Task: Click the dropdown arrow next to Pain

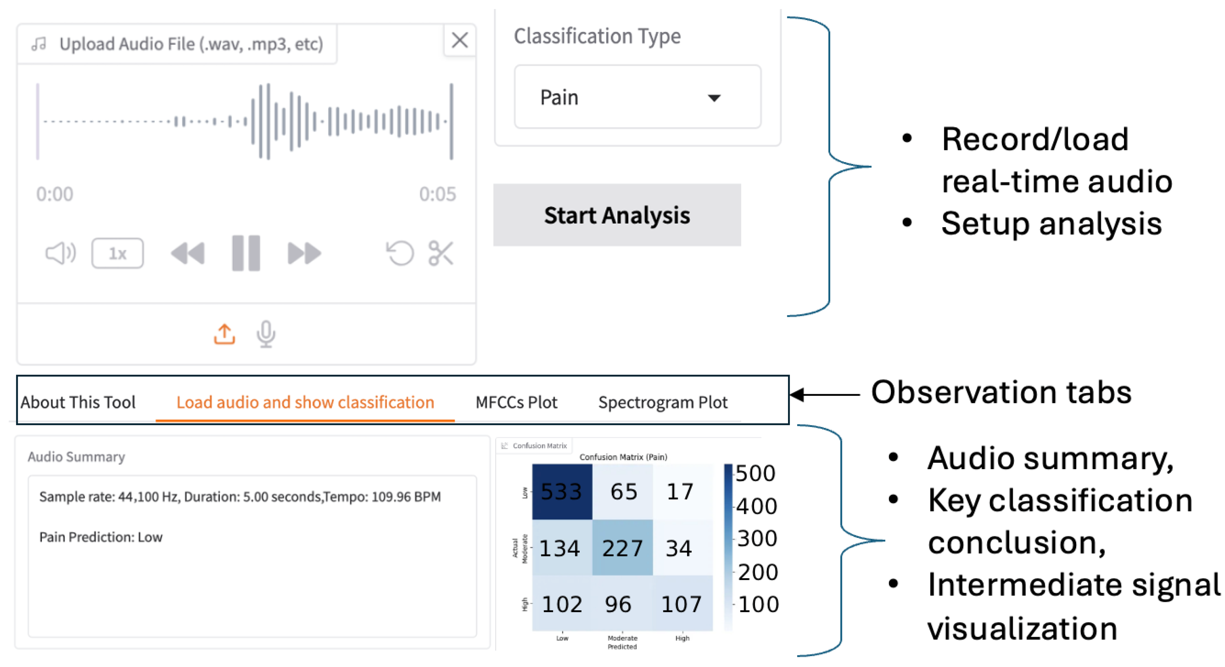Action: point(714,98)
